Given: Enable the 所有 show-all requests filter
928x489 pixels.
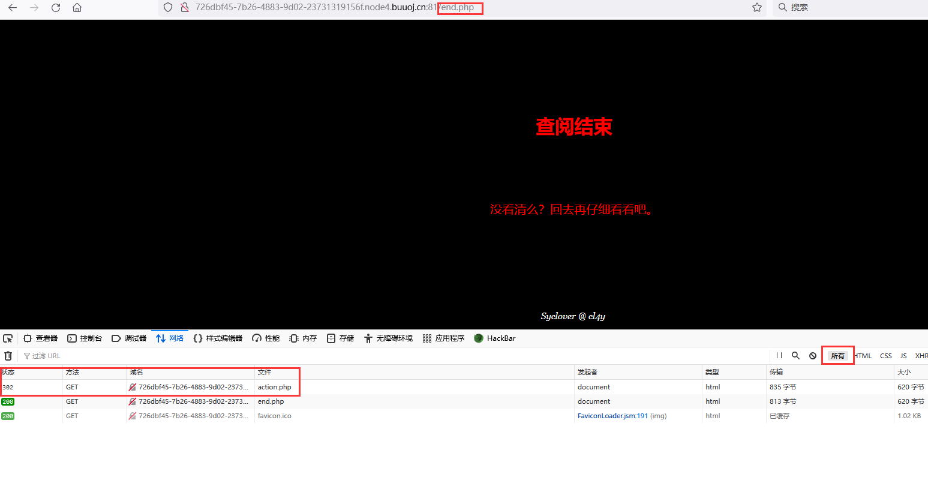Looking at the screenshot, I should tap(837, 355).
